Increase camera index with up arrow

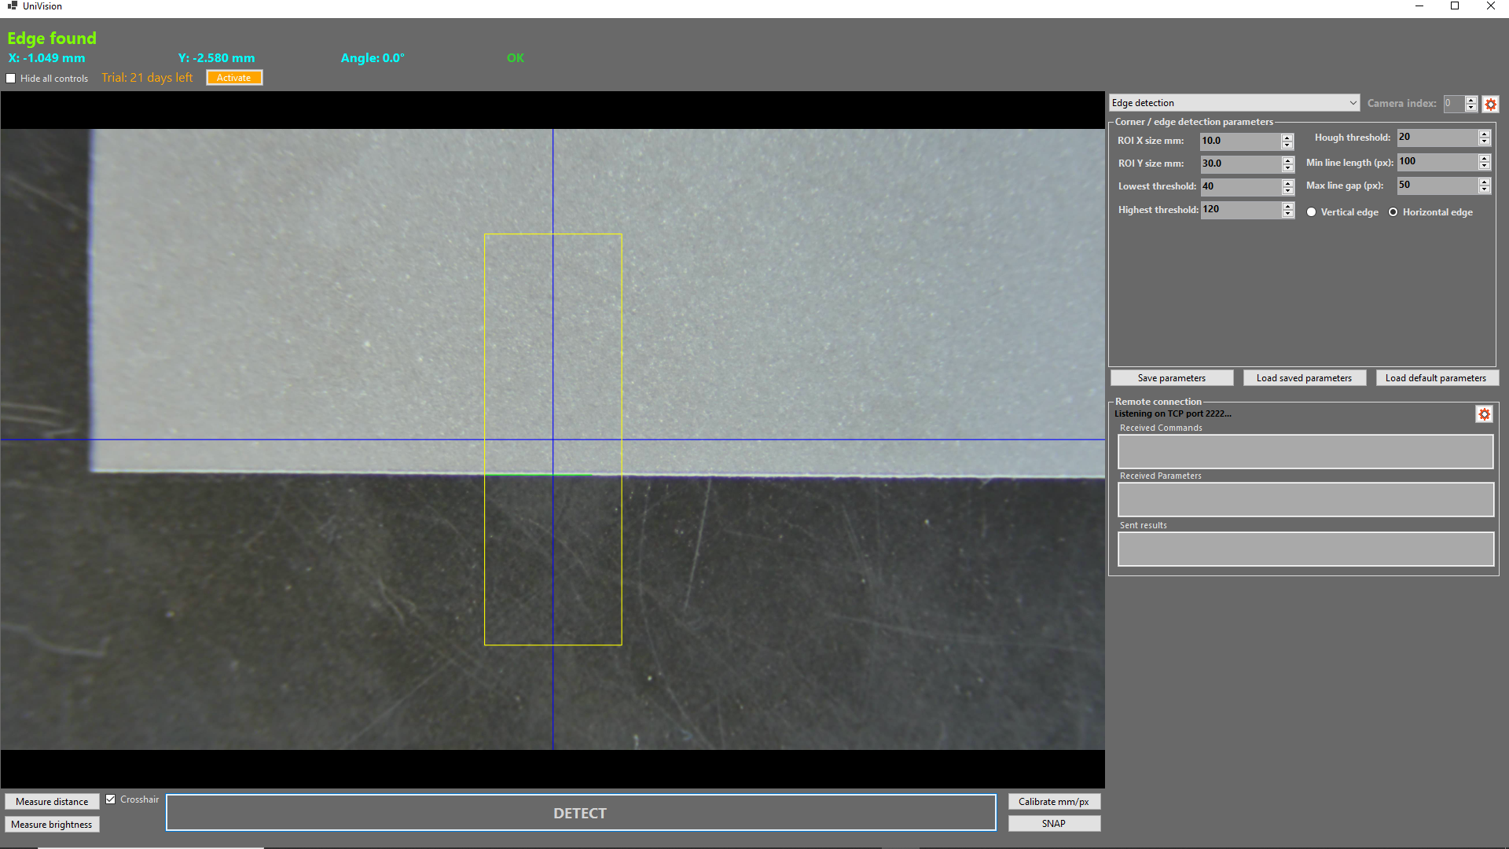point(1470,100)
